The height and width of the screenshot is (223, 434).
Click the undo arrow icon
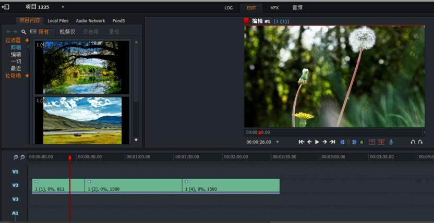click(x=413, y=142)
